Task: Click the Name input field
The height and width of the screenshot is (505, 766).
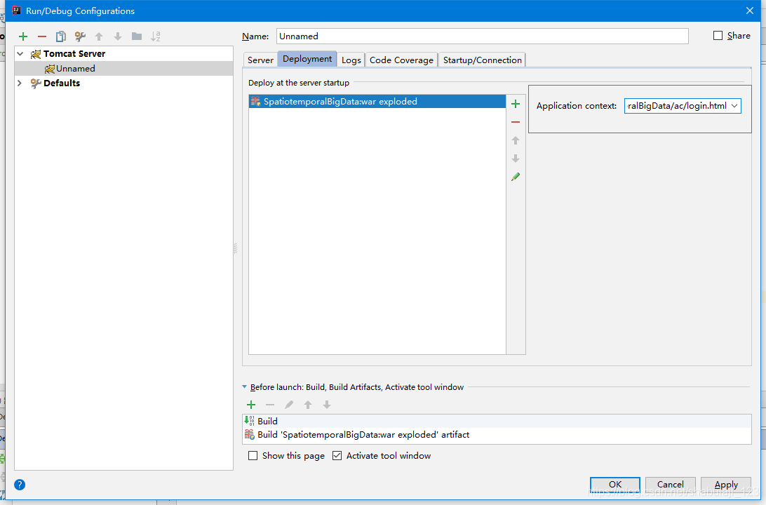Action: coord(482,36)
